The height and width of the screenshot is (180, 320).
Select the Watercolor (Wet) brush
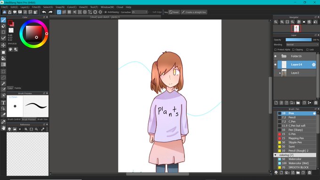point(297,163)
